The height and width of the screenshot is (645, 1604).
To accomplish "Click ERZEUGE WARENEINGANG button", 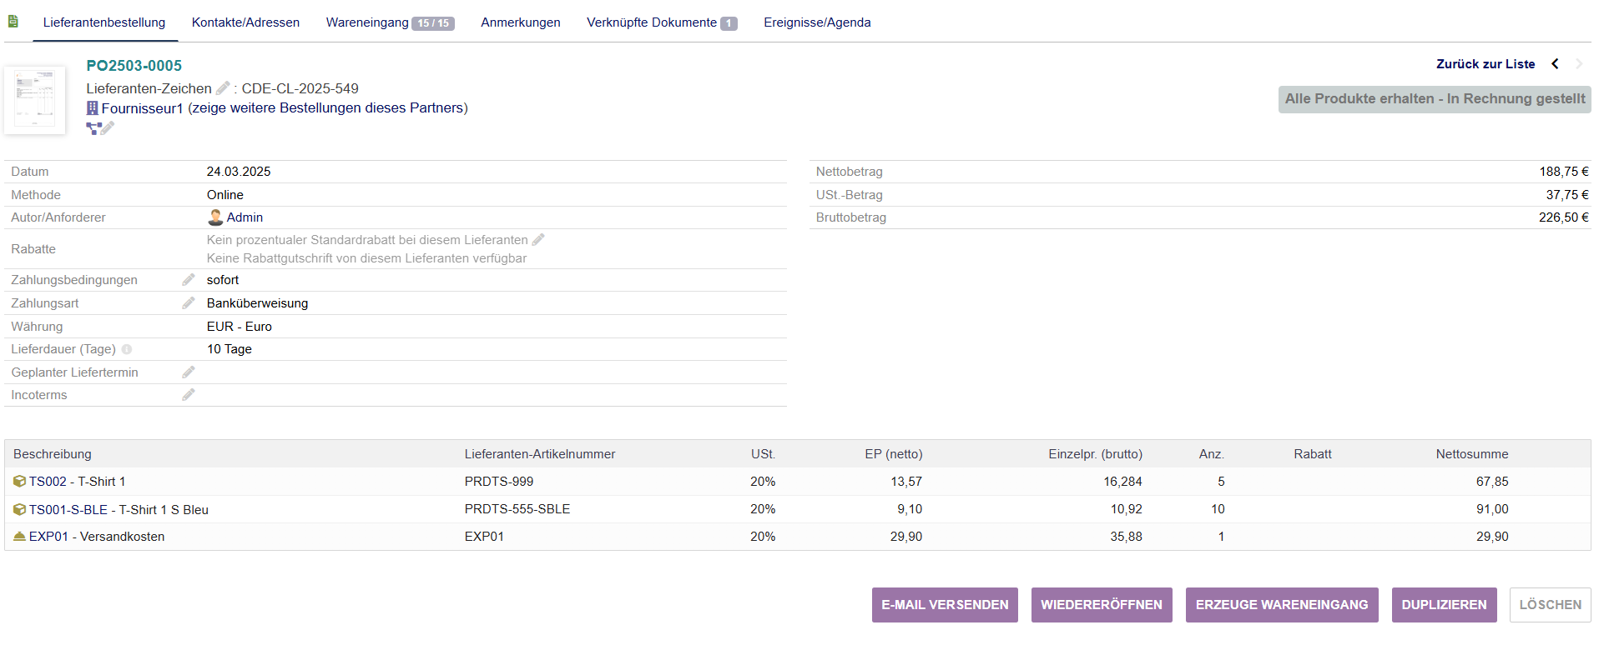I will click(1281, 605).
